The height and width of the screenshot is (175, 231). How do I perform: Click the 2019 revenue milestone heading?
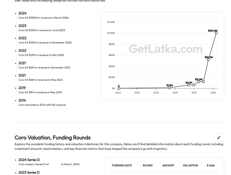pos(22,88)
